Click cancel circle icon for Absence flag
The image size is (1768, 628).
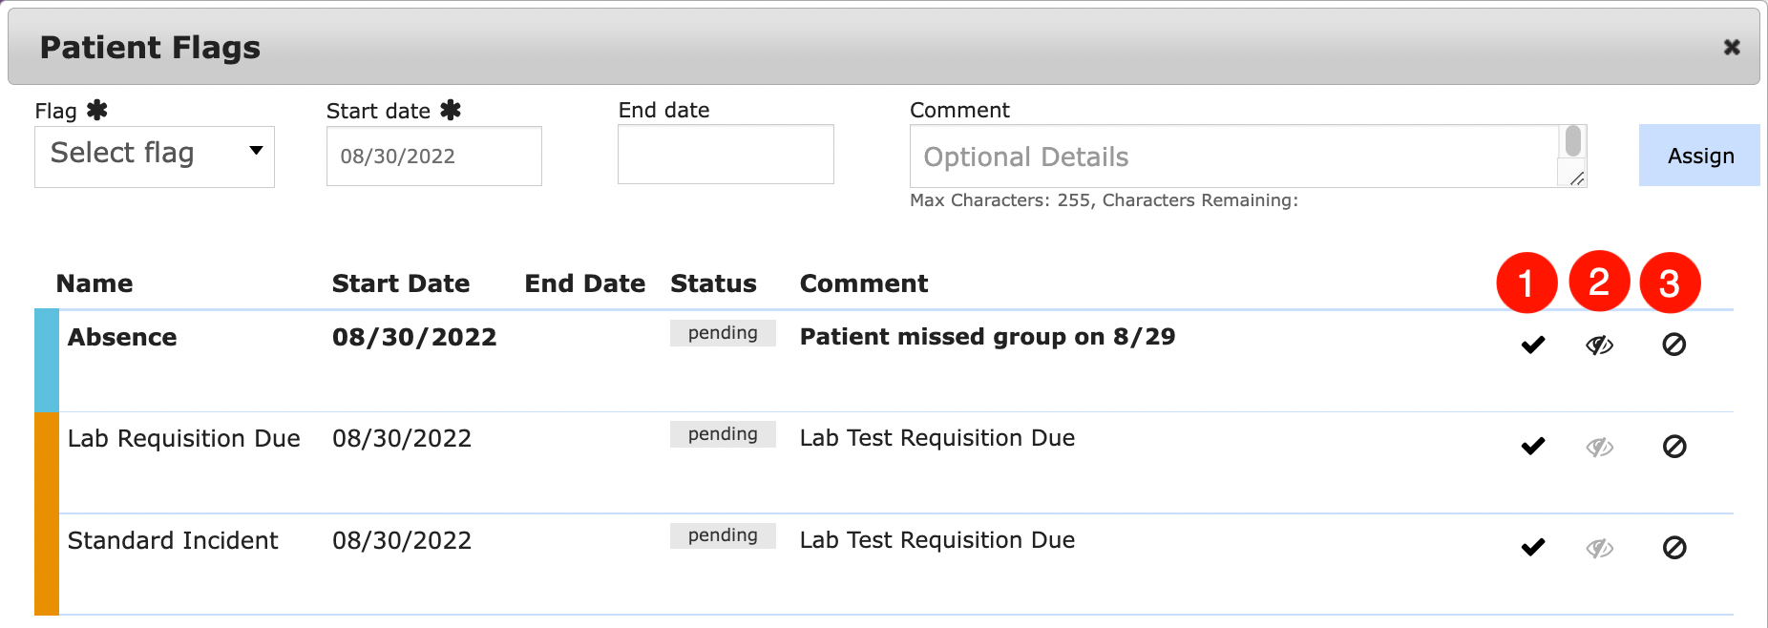click(1674, 345)
